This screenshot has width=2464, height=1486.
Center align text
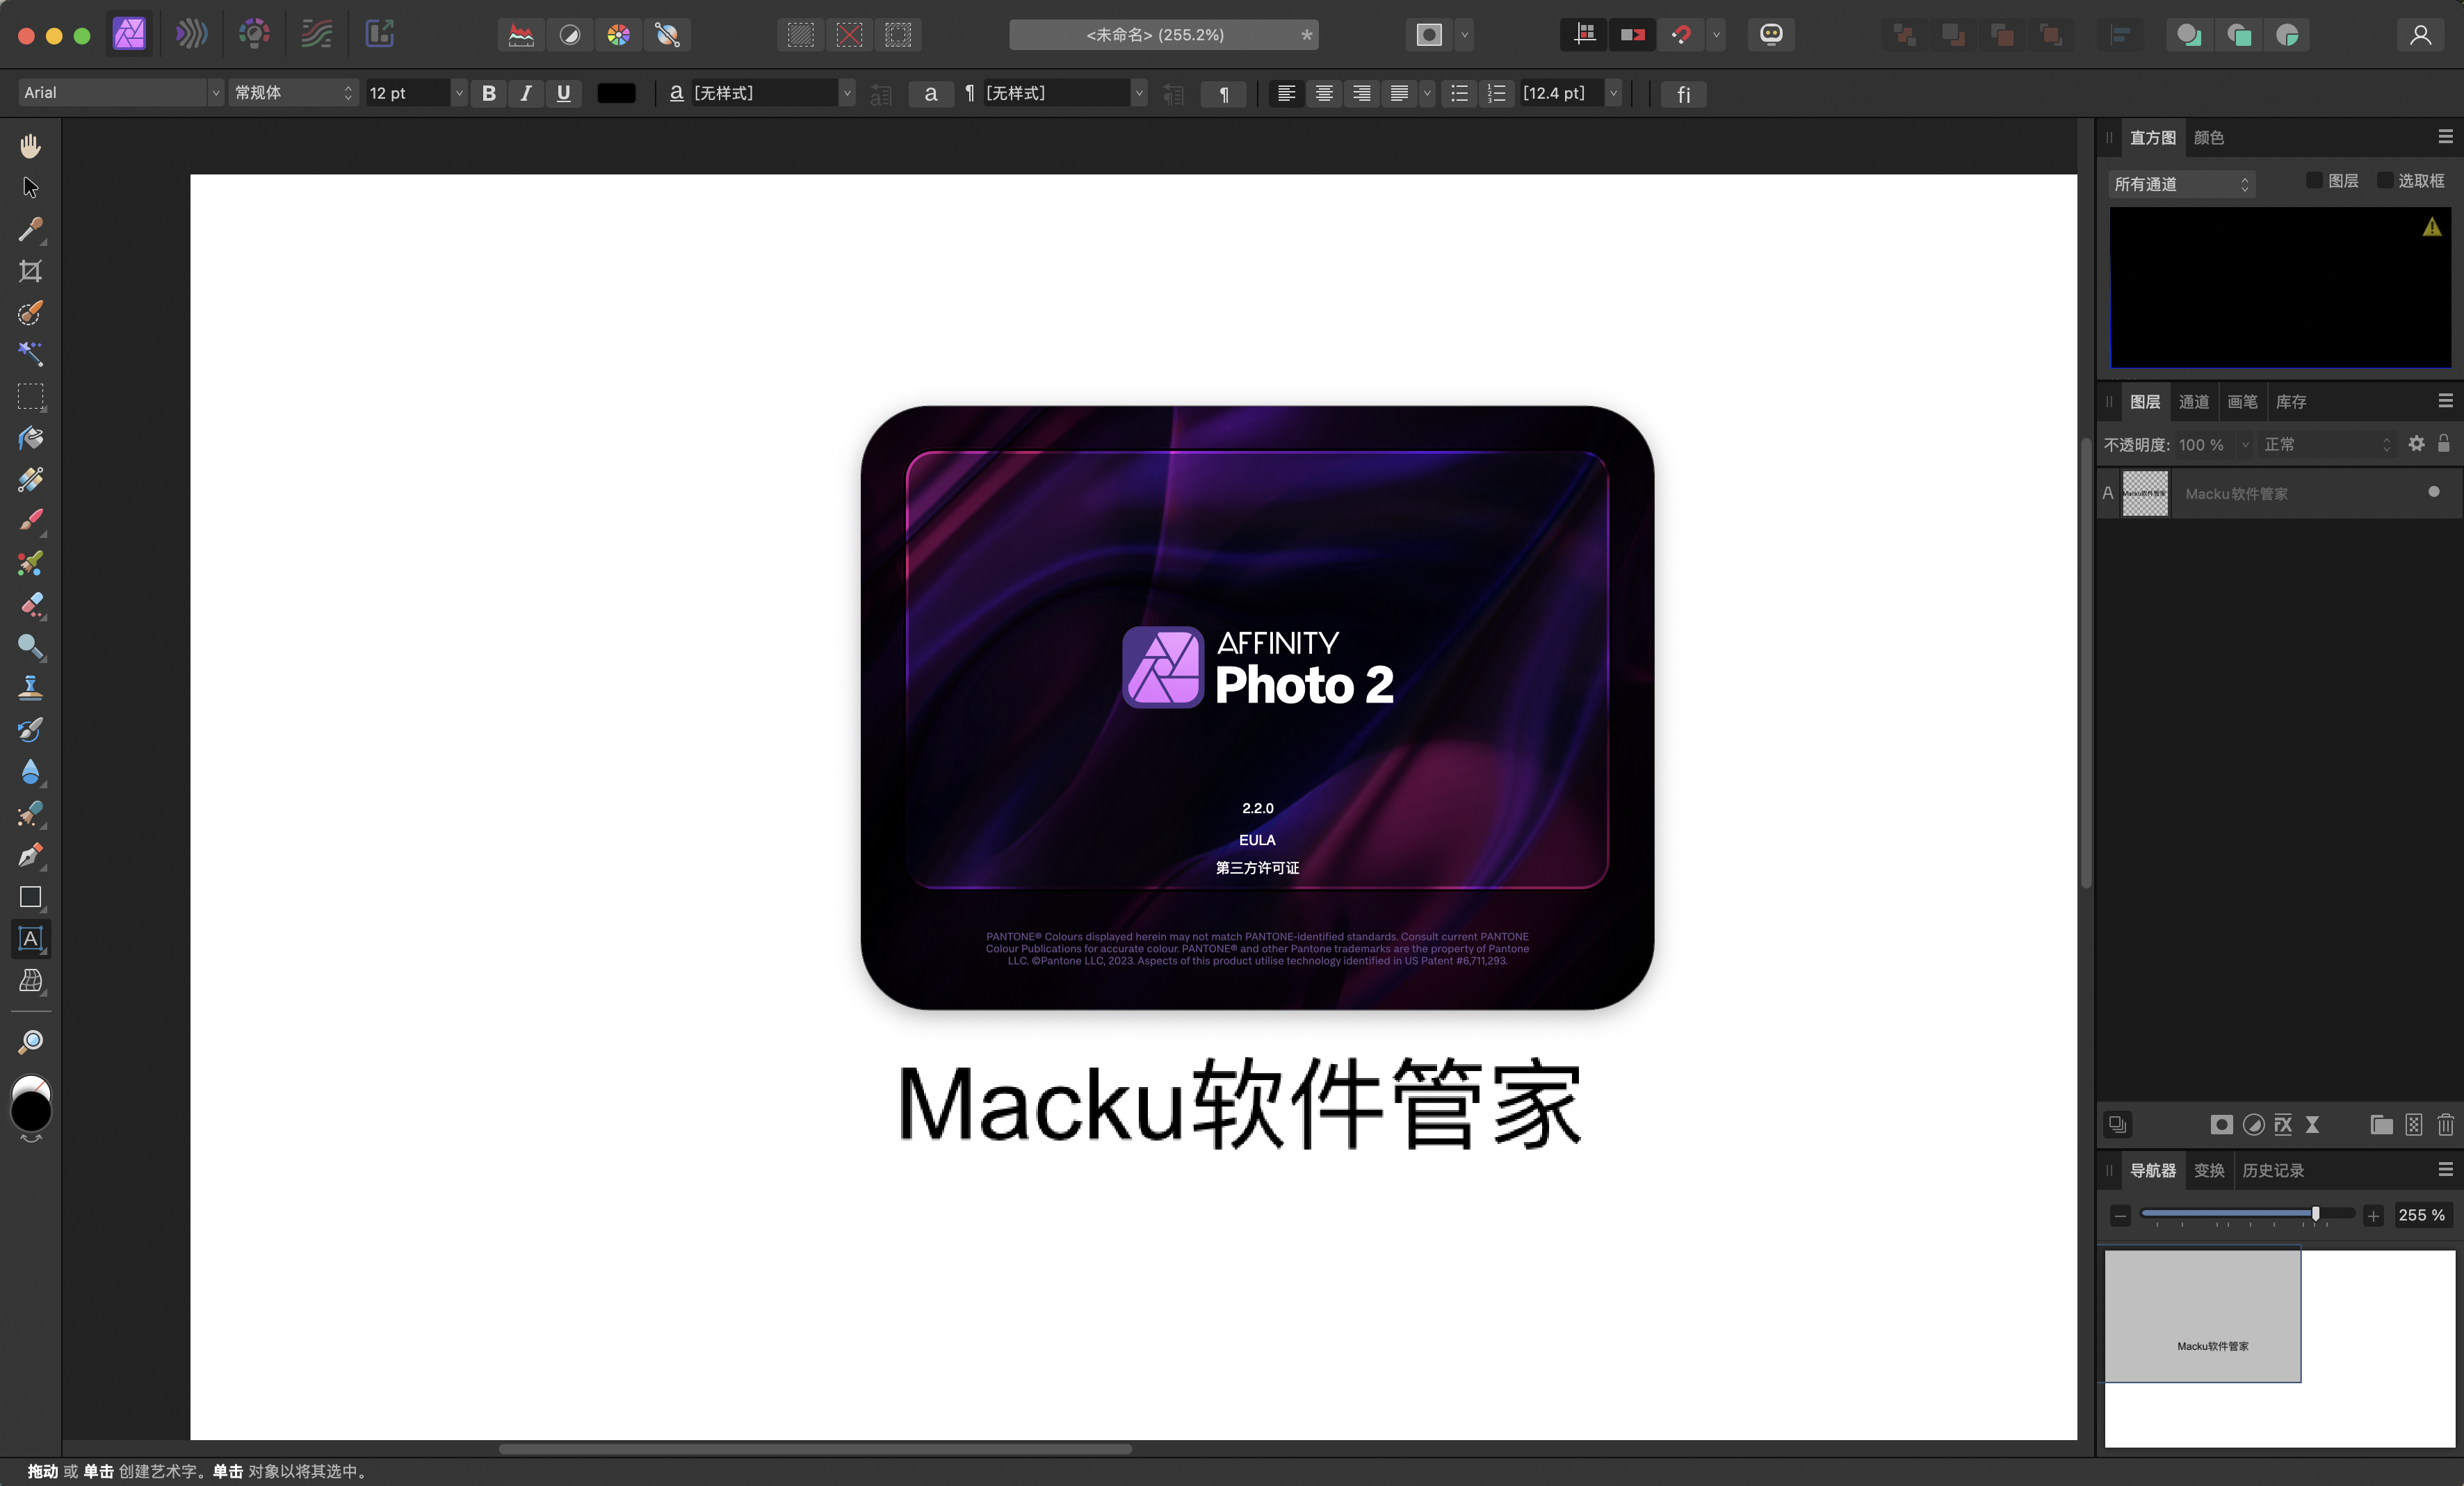[1324, 94]
